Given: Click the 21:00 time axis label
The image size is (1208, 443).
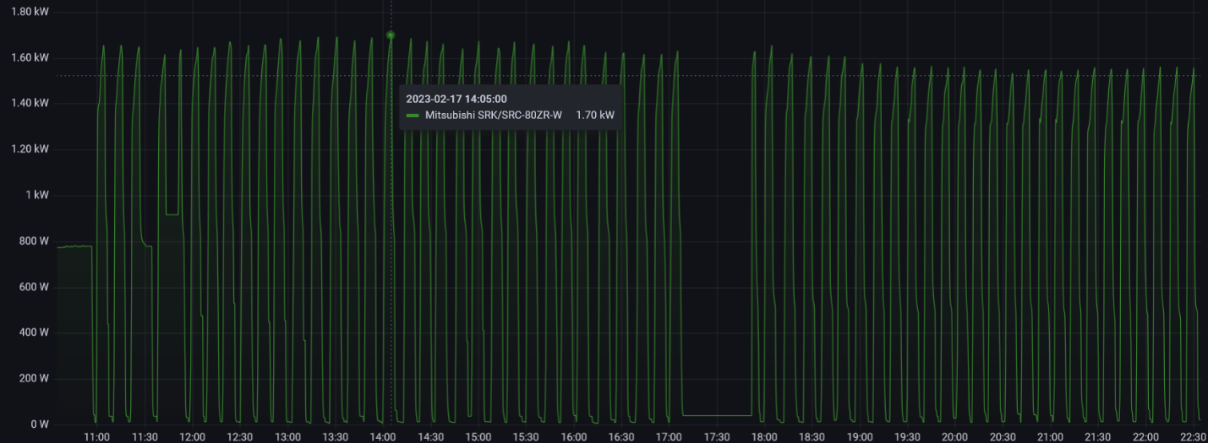Looking at the screenshot, I should pyautogui.click(x=1051, y=437).
